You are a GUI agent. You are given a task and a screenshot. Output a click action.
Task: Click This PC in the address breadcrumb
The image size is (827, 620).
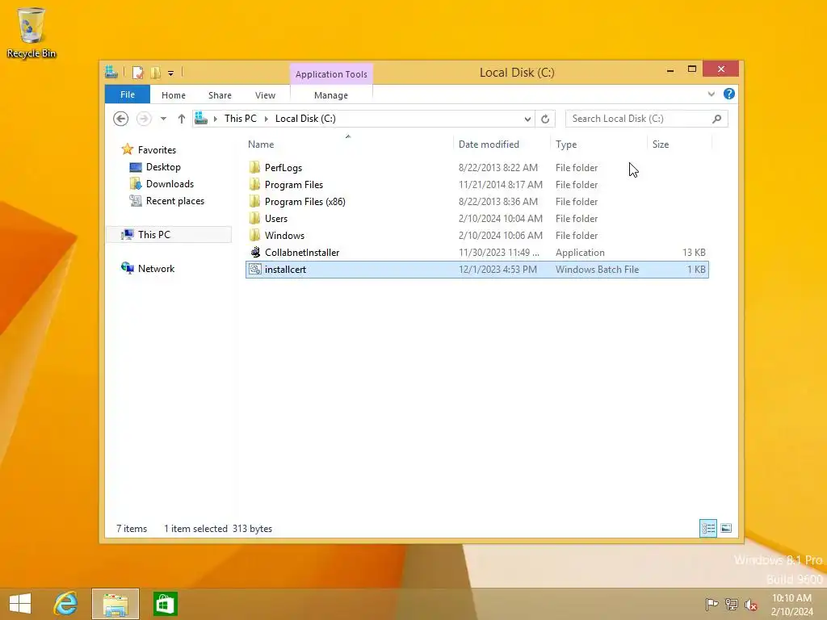[x=241, y=119]
